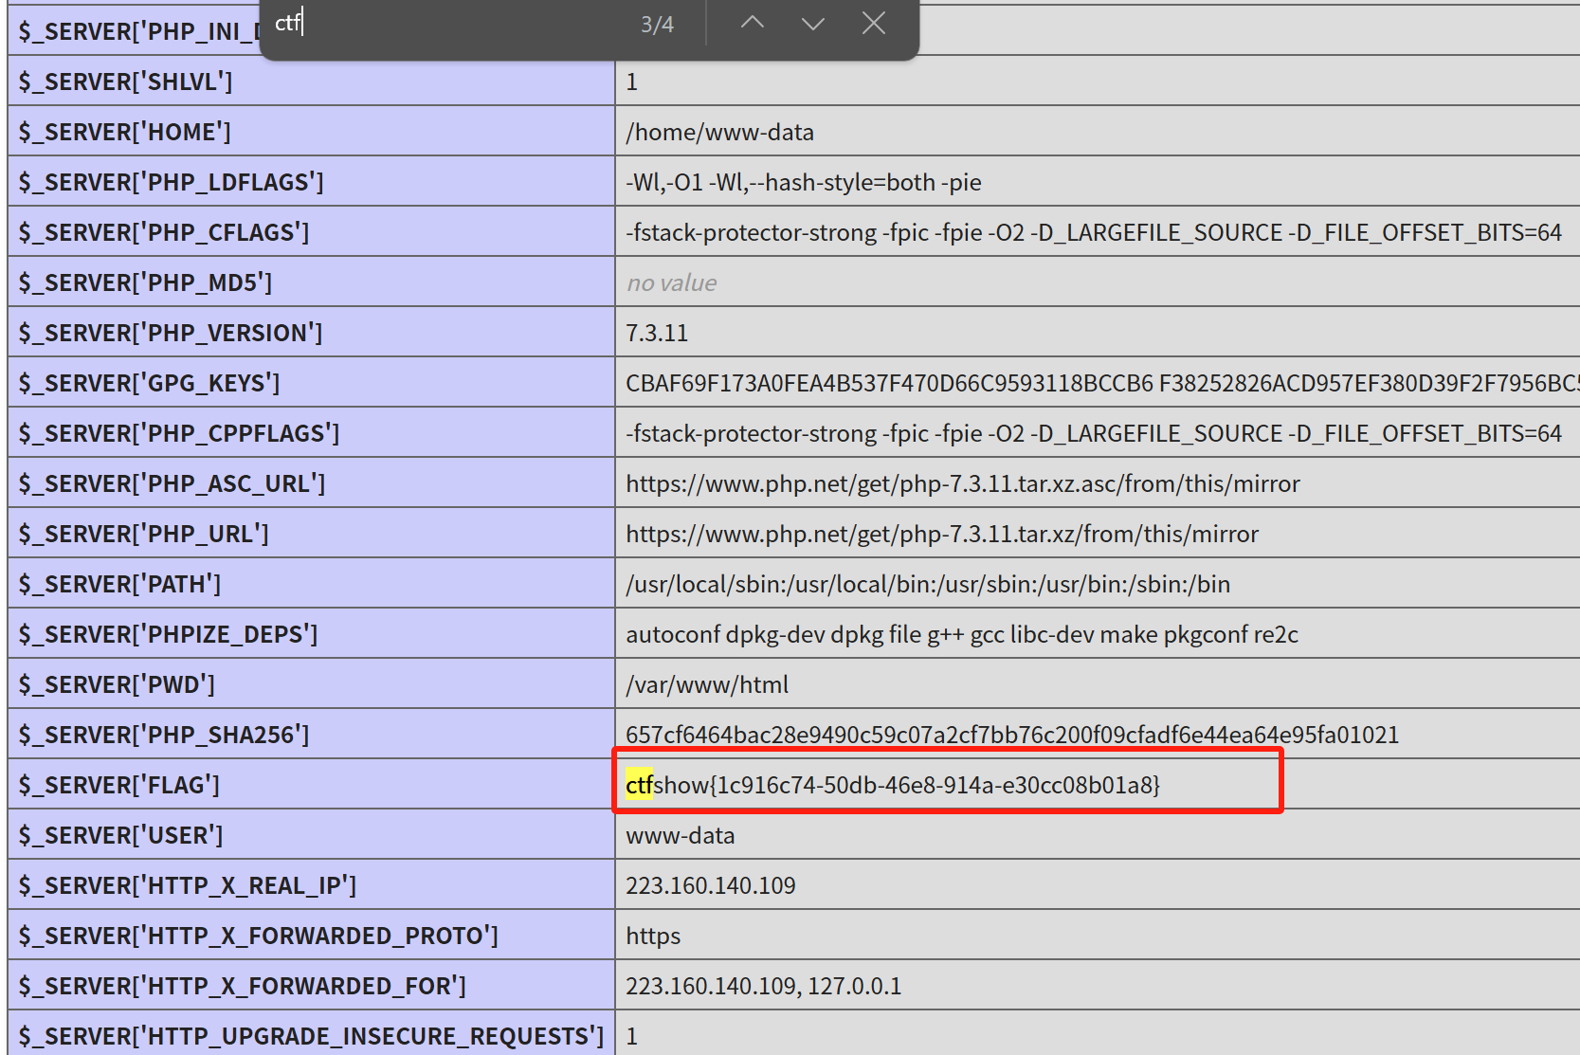Screen dimensions: 1580x1055
Task: Go to next find match
Action: coord(812,23)
